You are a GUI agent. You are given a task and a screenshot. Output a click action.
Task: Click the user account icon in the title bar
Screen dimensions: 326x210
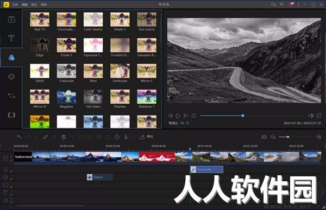tap(281, 4)
